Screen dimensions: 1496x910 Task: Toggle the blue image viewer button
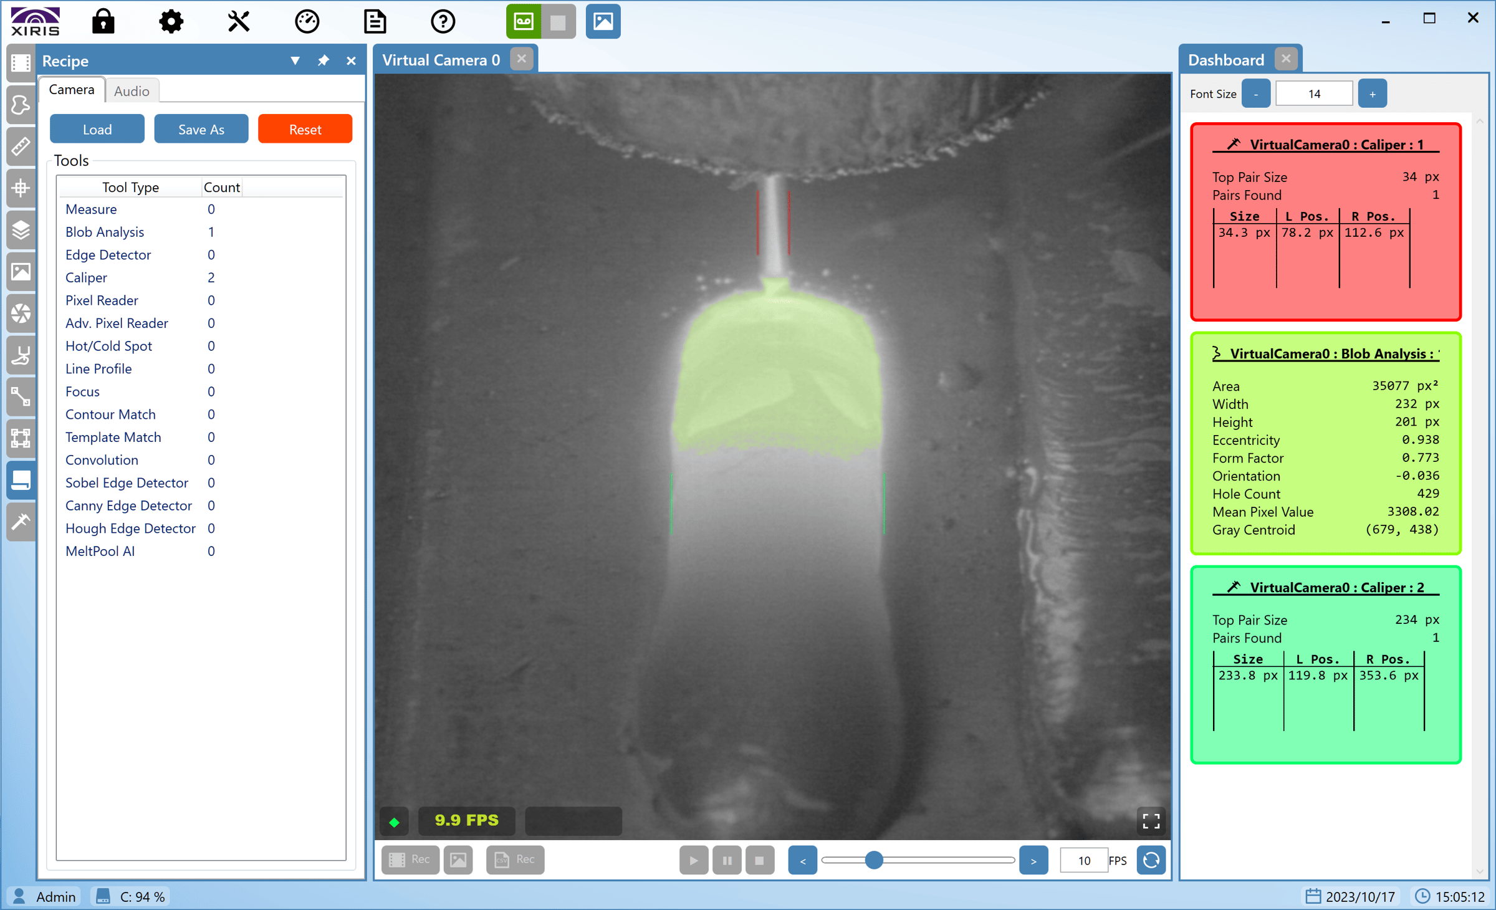(x=603, y=21)
